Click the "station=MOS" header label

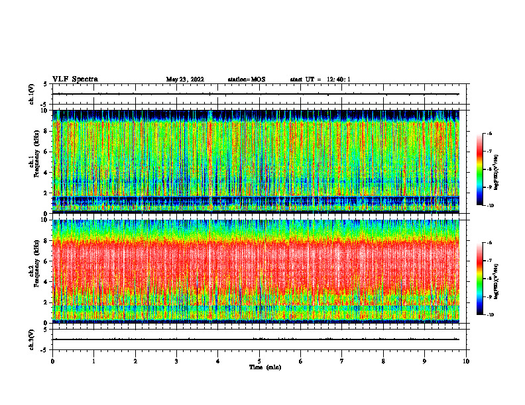(x=247, y=79)
